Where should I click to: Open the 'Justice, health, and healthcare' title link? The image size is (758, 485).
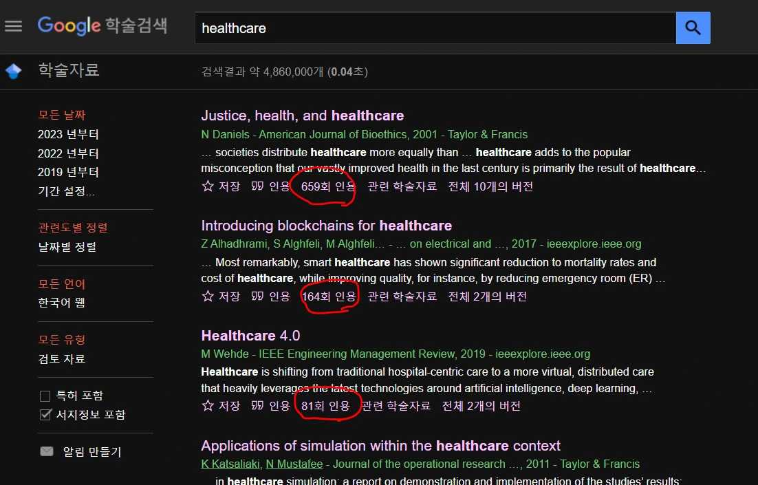click(303, 116)
